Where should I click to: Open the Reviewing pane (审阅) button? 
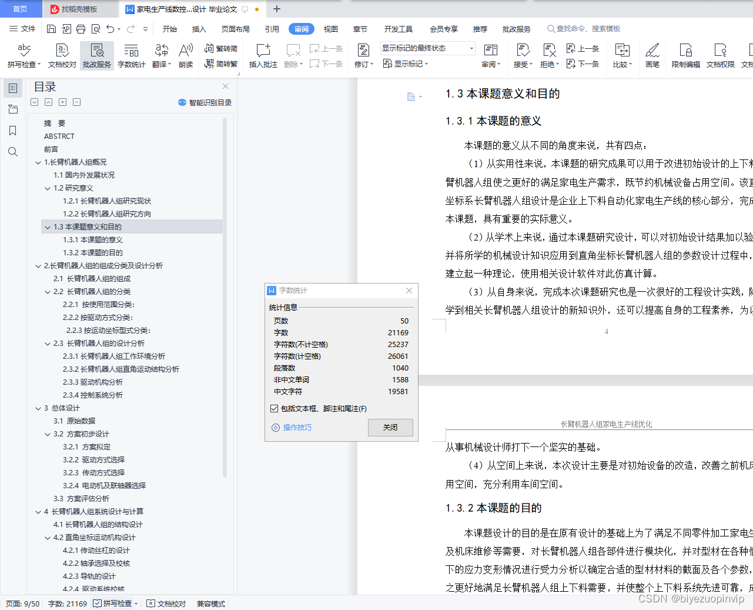(x=491, y=56)
